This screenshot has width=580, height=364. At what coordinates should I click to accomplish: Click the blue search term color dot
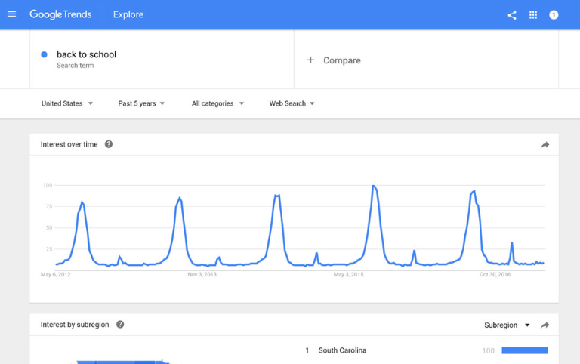click(44, 54)
